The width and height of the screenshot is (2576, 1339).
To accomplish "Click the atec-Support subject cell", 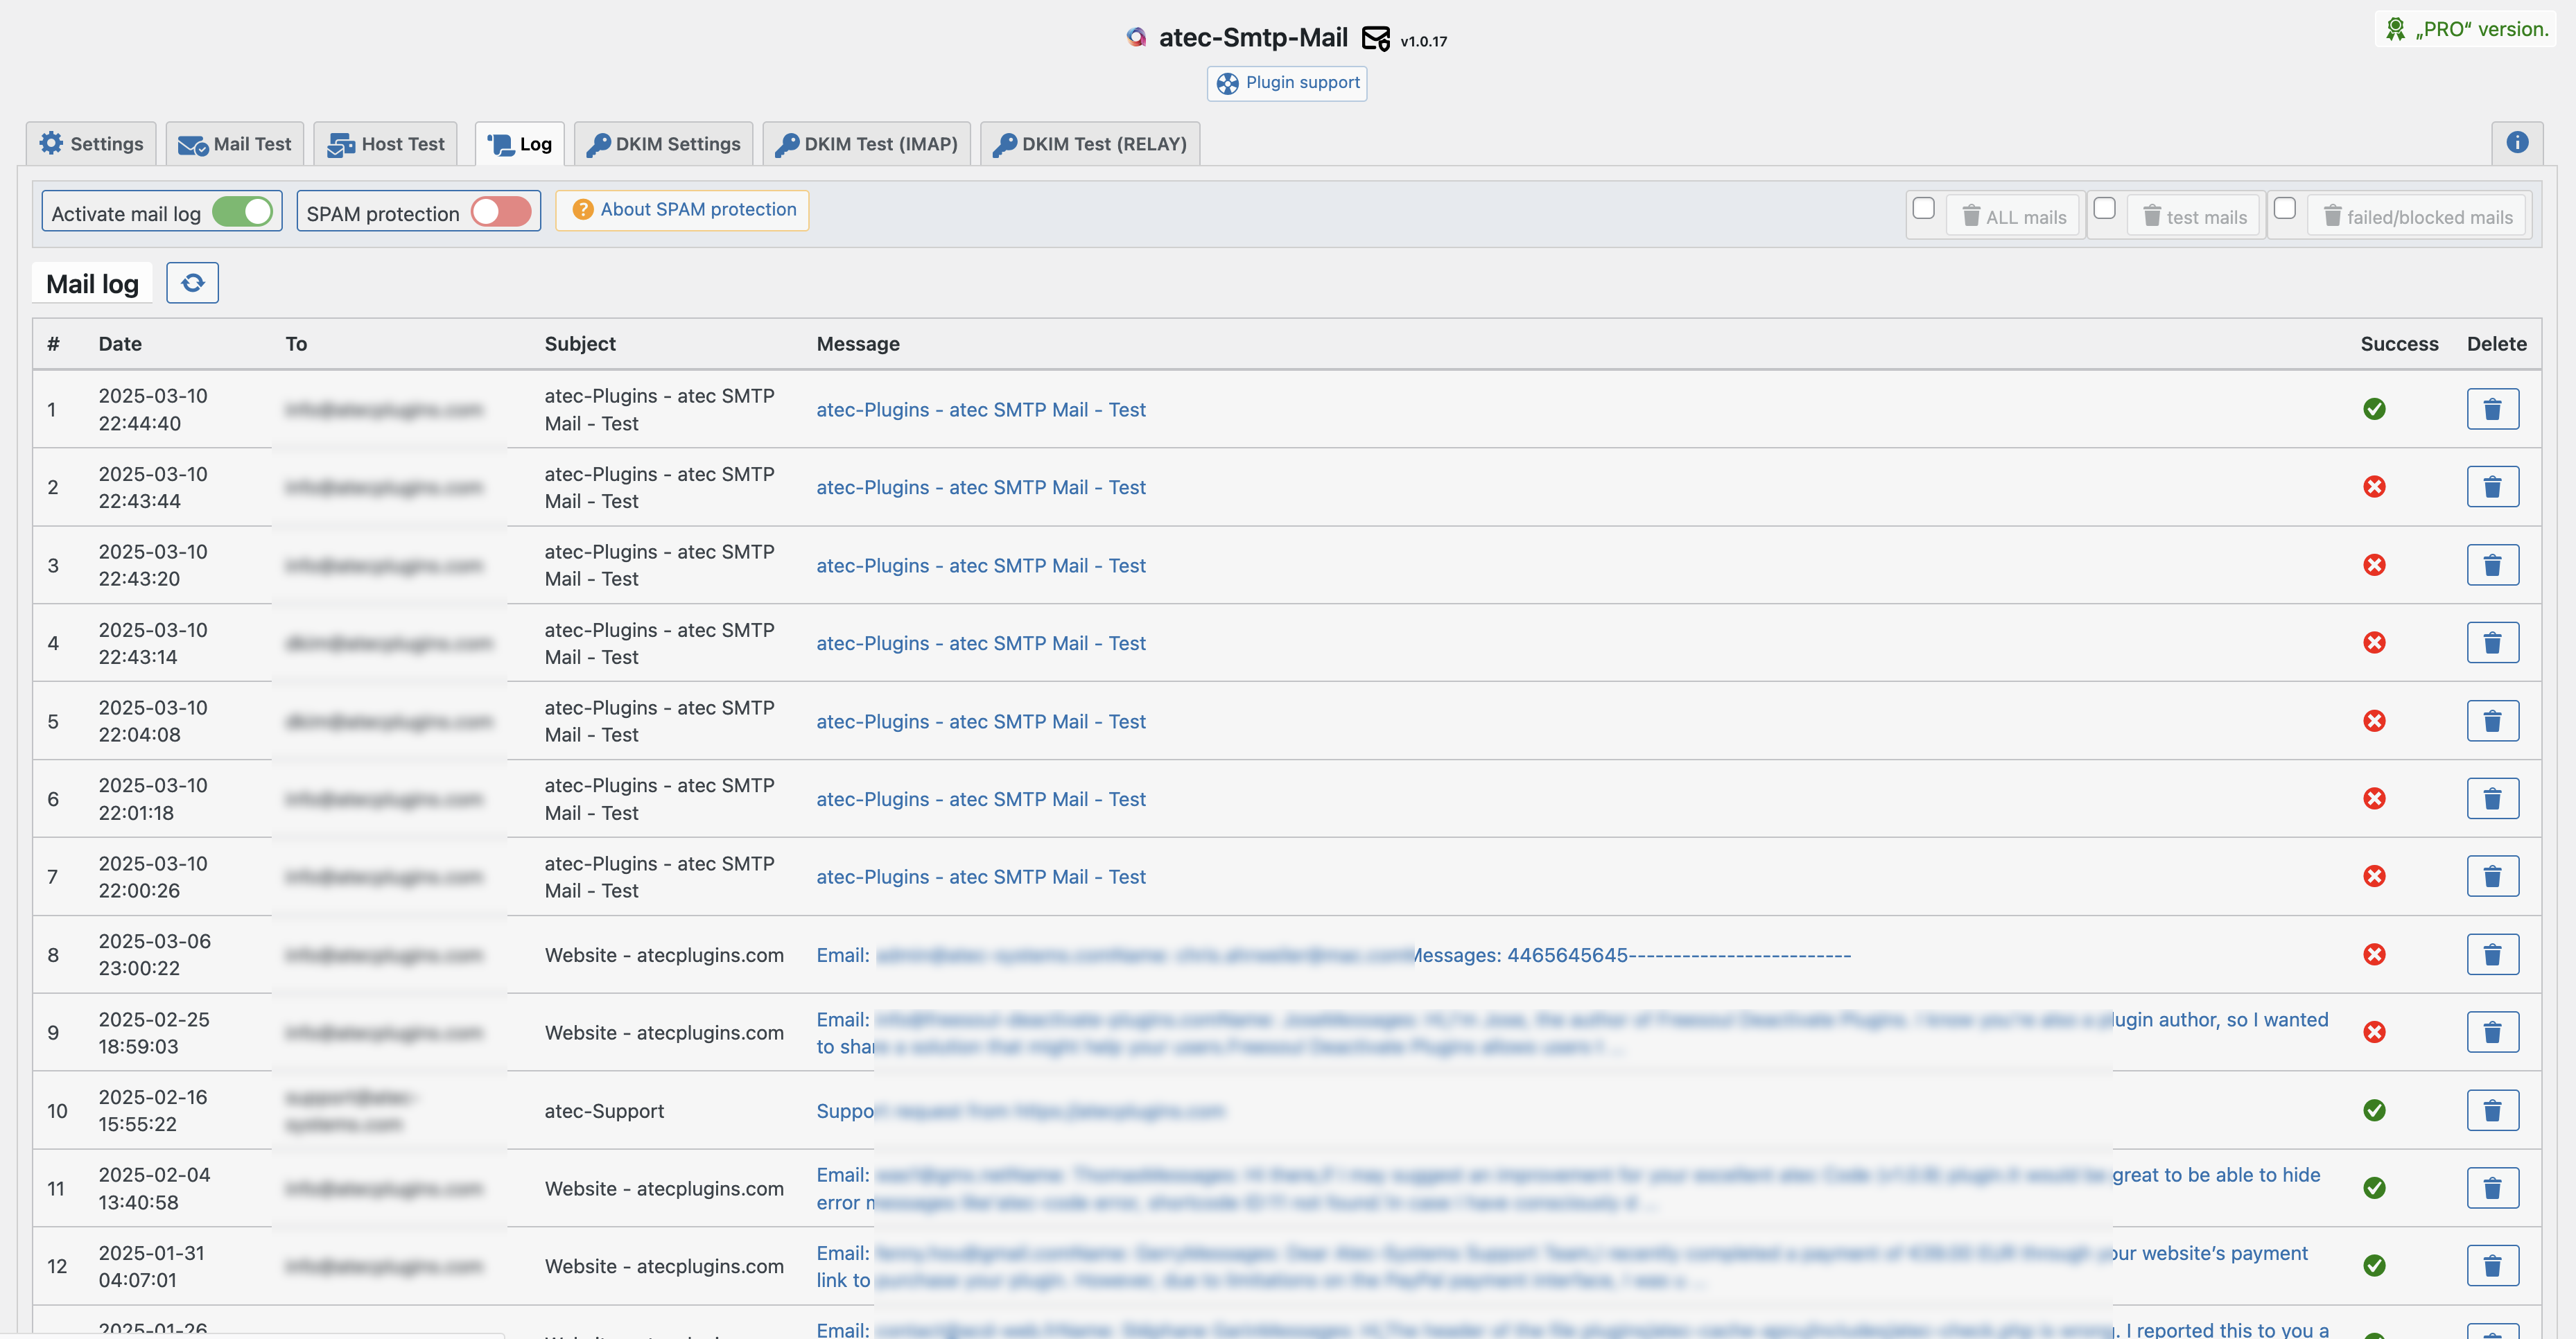I will click(x=604, y=1111).
